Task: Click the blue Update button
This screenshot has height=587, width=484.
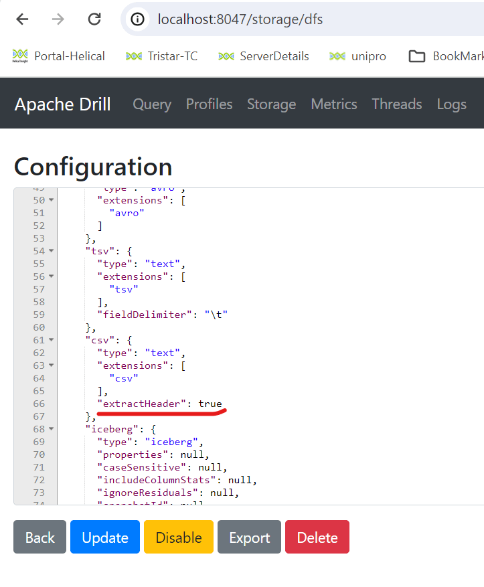Action: [105, 537]
